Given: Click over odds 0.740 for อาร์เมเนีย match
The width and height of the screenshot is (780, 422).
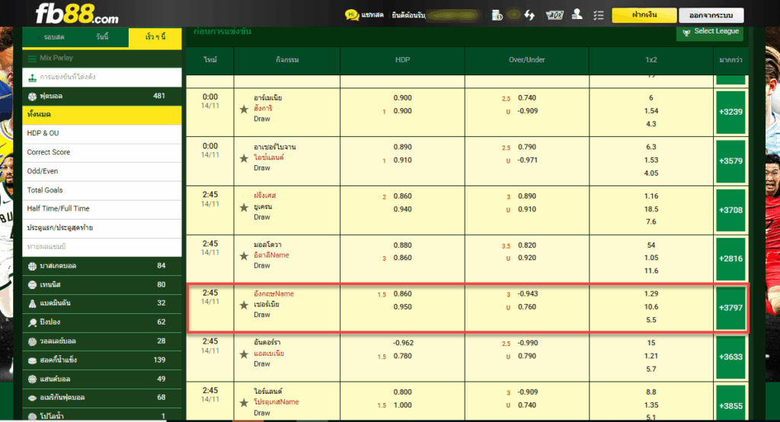Looking at the screenshot, I should coord(527,98).
